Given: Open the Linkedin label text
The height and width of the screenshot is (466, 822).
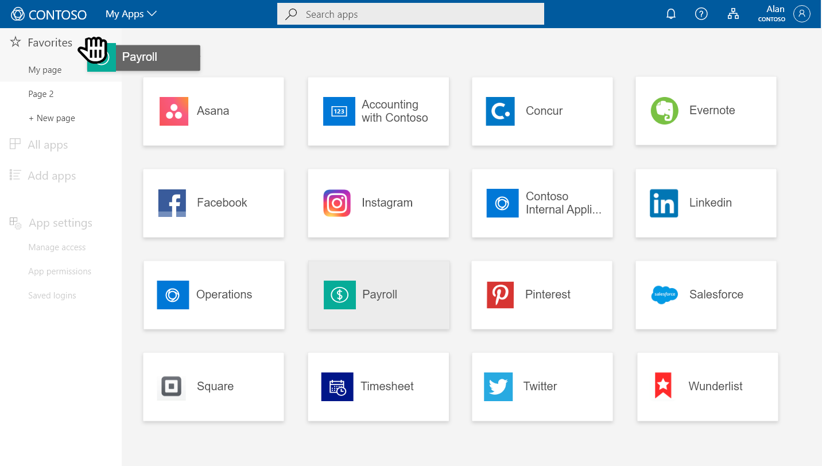Looking at the screenshot, I should click(711, 203).
